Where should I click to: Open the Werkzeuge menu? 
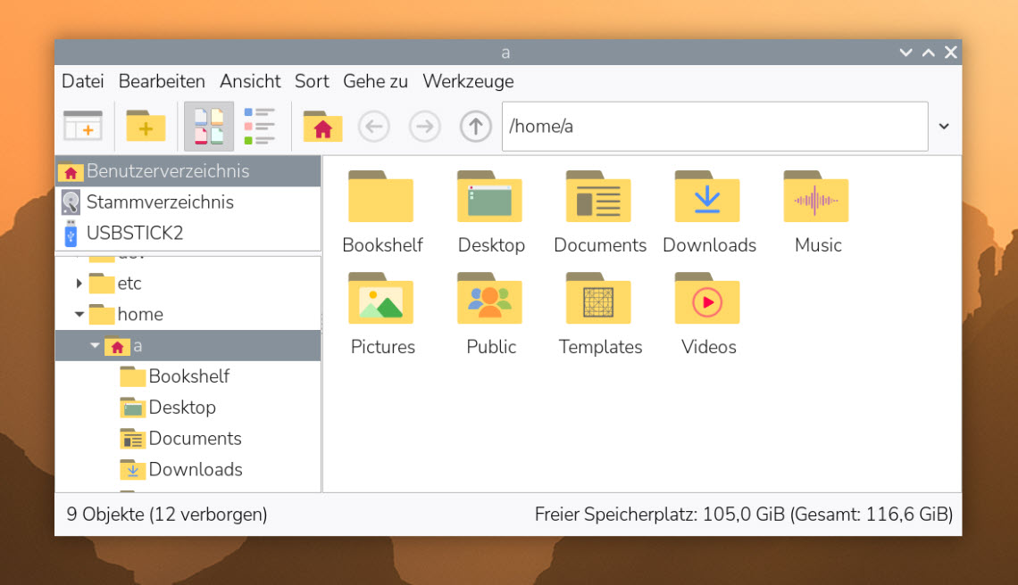pyautogui.click(x=468, y=81)
